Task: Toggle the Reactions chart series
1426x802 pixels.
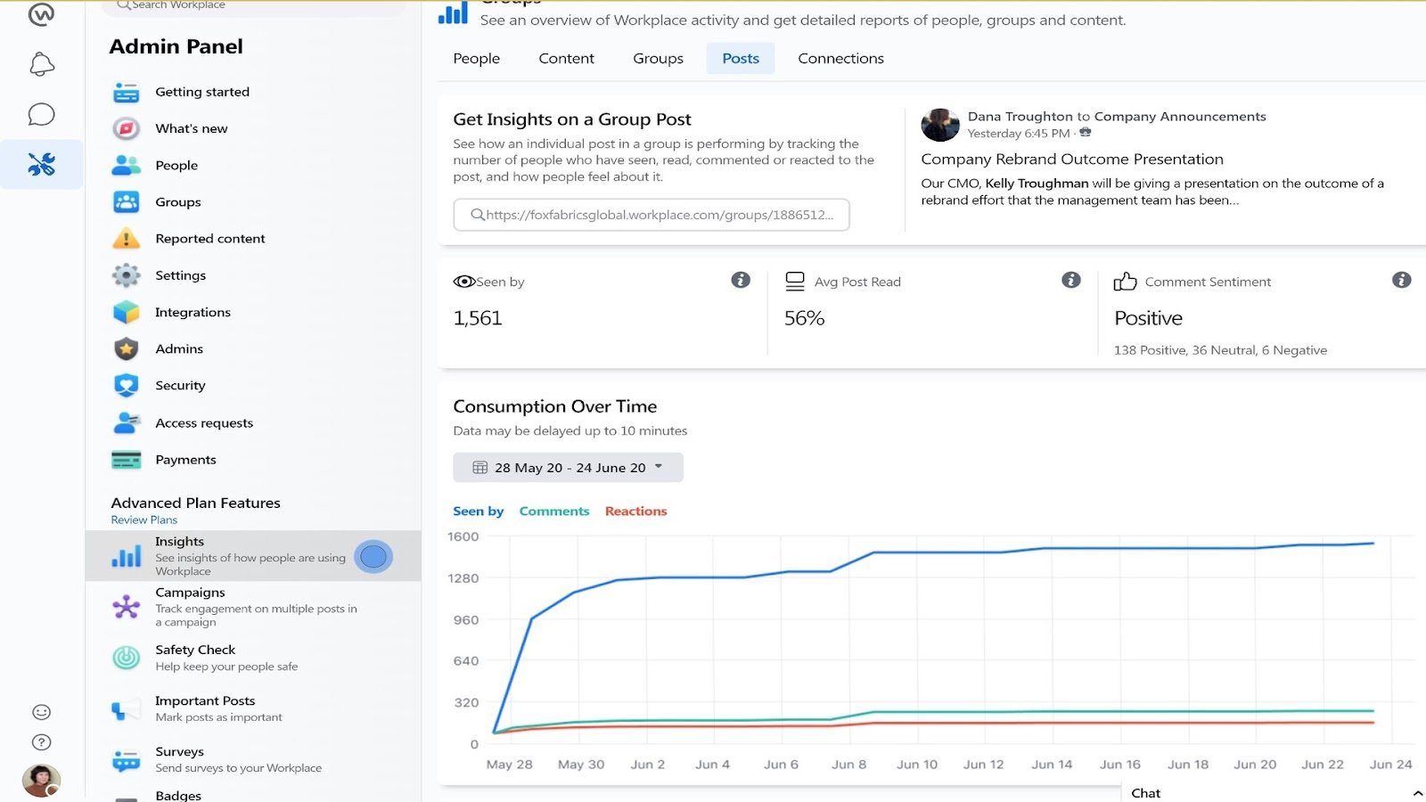Action: click(635, 511)
